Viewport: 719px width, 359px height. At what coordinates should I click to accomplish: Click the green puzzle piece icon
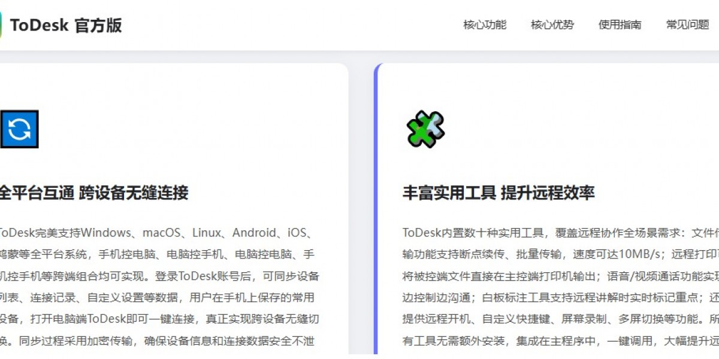click(425, 129)
